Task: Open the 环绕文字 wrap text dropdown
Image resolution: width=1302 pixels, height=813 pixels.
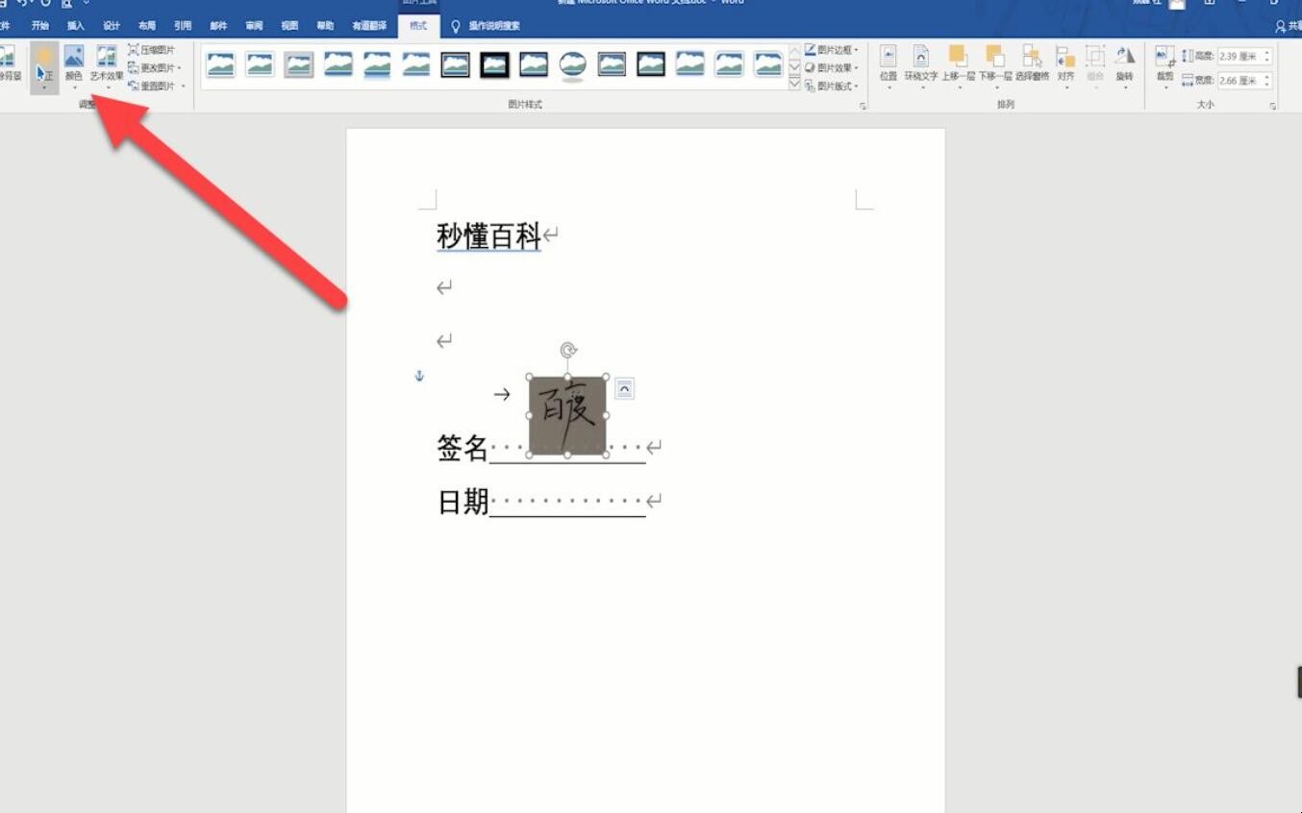Action: coord(921,67)
